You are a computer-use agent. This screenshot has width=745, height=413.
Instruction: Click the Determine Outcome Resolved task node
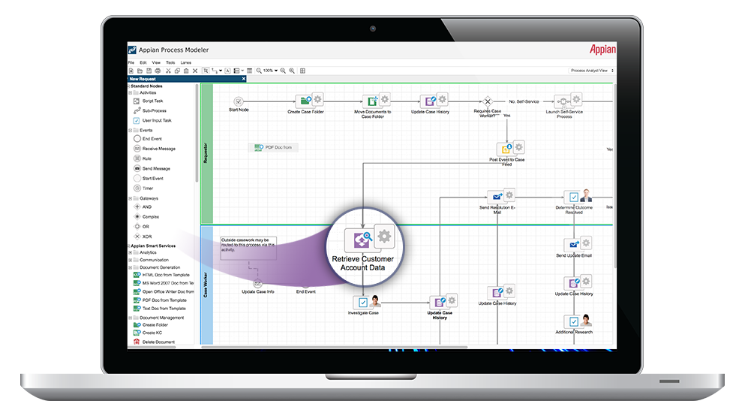(574, 197)
